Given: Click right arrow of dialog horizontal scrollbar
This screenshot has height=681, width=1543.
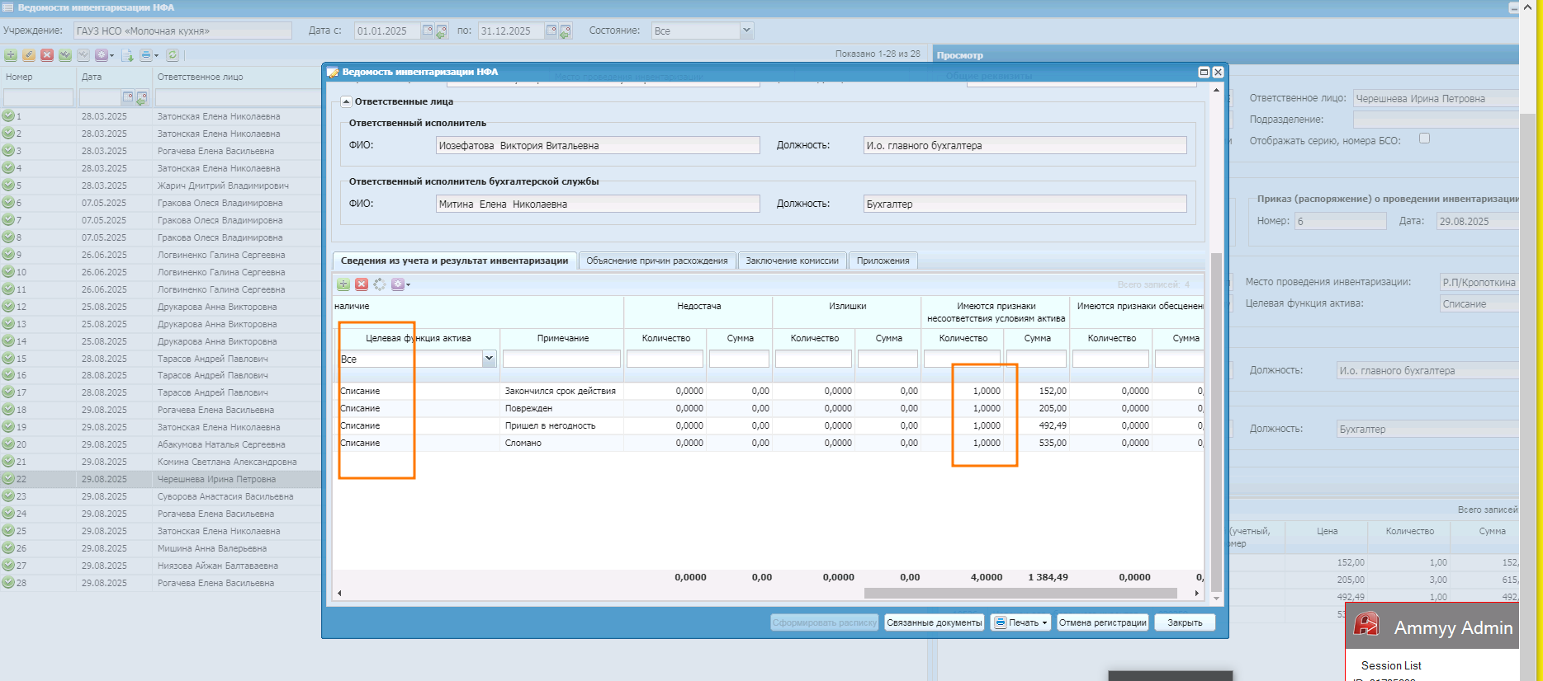Looking at the screenshot, I should [x=1197, y=593].
